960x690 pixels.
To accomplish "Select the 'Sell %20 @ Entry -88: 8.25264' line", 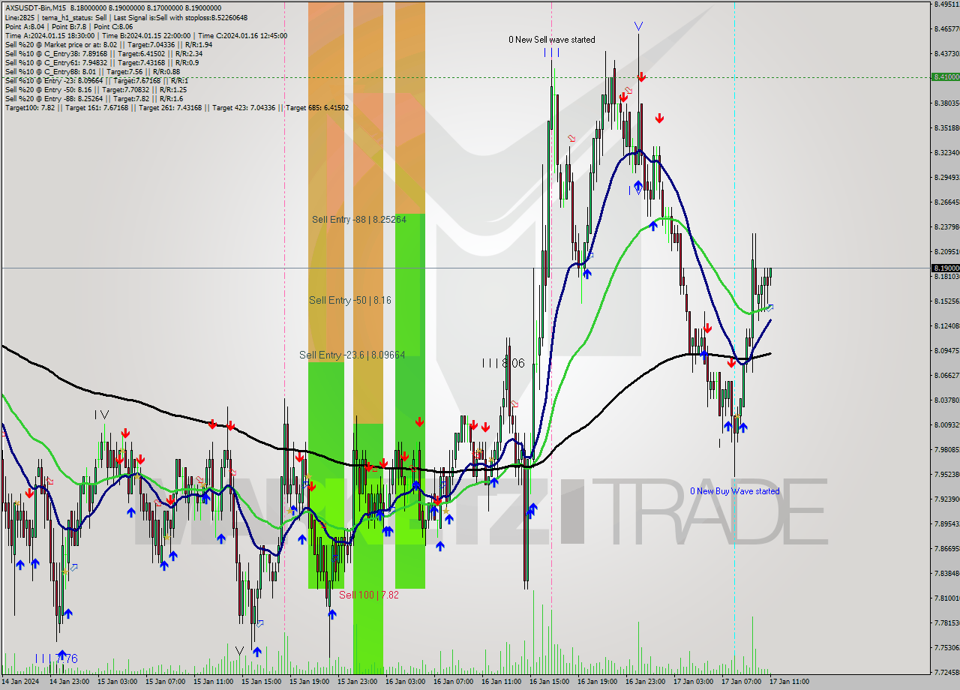I will coord(94,98).
